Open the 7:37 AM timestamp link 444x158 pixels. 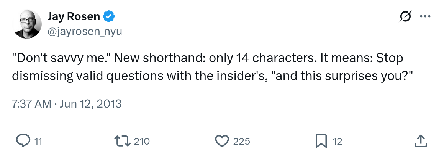(x=31, y=103)
